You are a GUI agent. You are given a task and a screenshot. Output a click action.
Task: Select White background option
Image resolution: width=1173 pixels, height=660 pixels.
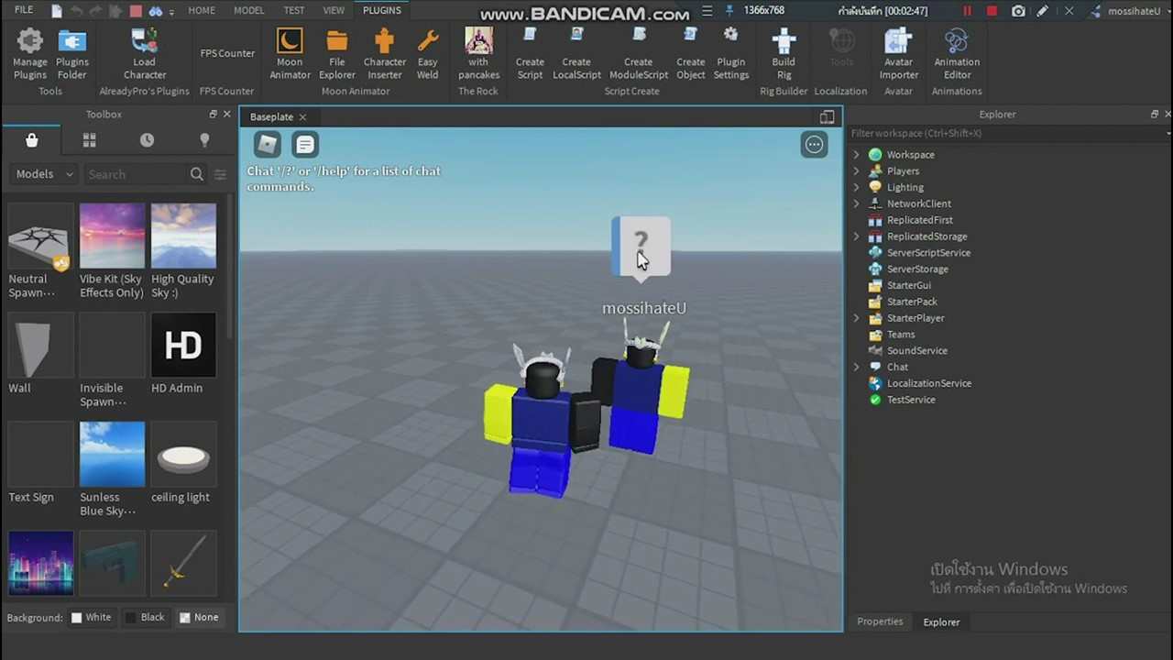click(91, 617)
